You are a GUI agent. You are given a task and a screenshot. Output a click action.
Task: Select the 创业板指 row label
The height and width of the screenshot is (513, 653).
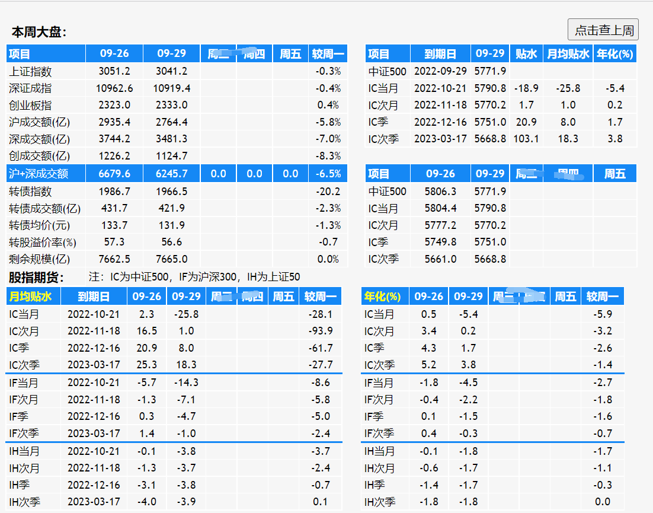coord(30,106)
